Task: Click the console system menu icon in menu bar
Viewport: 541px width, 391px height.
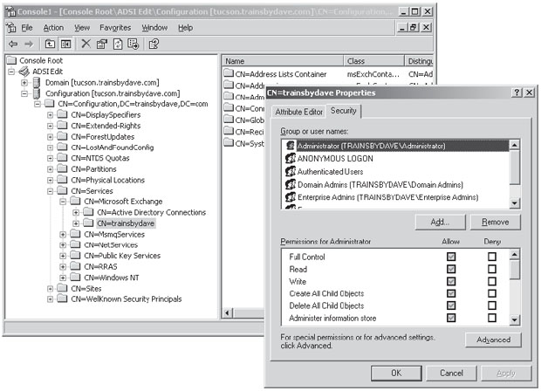Action: point(11,27)
